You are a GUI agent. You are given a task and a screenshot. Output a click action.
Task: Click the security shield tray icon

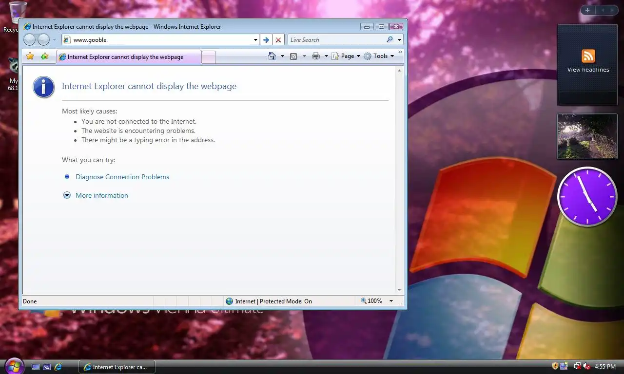pyautogui.click(x=555, y=366)
